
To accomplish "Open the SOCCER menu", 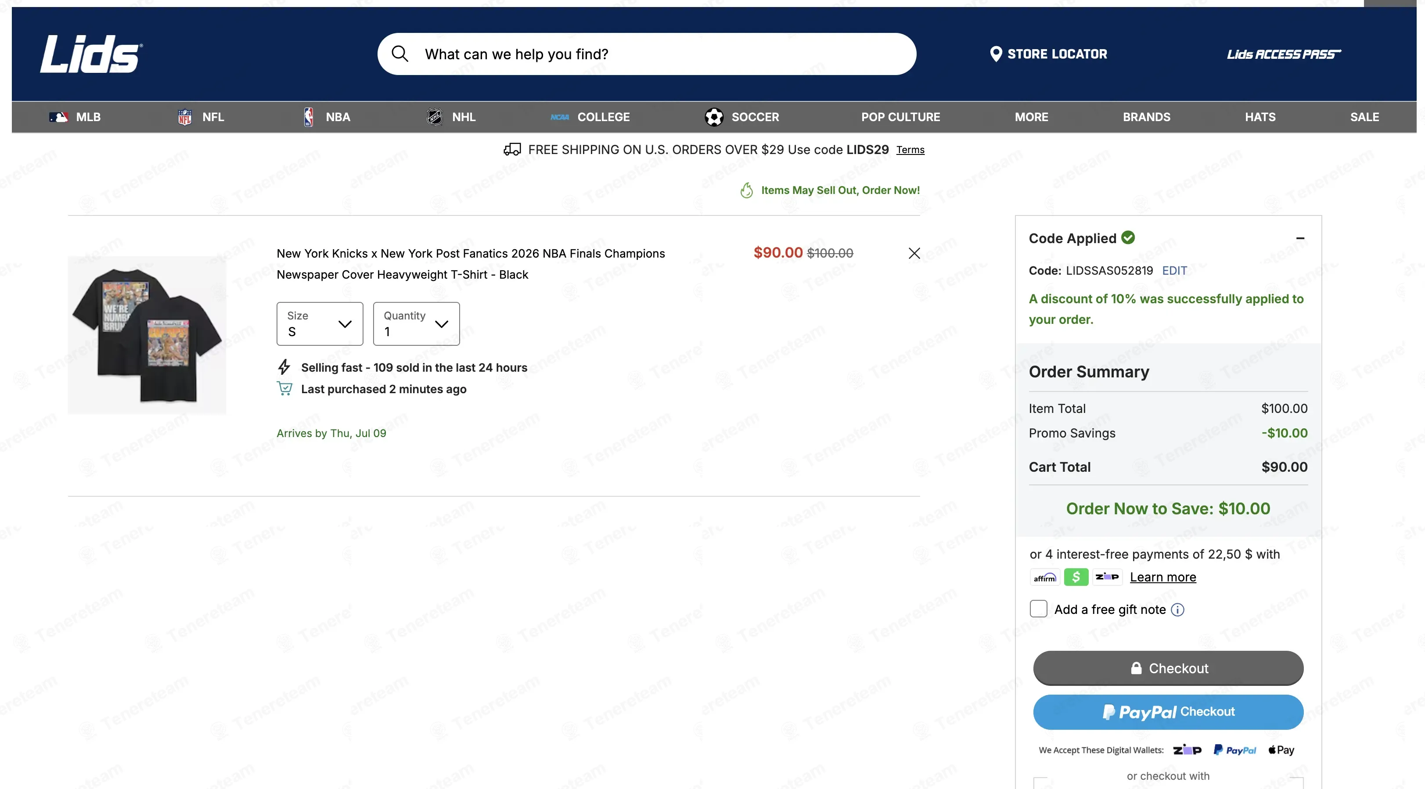I will (742, 117).
